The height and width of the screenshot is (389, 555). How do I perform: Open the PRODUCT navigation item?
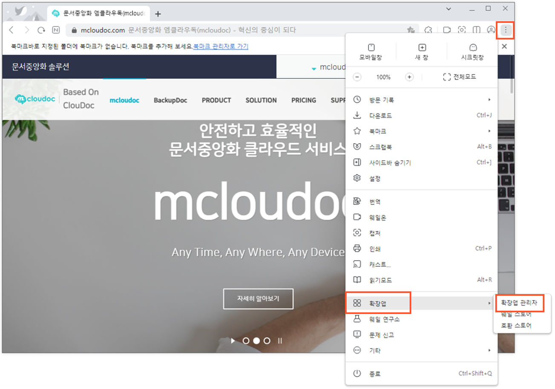(216, 100)
